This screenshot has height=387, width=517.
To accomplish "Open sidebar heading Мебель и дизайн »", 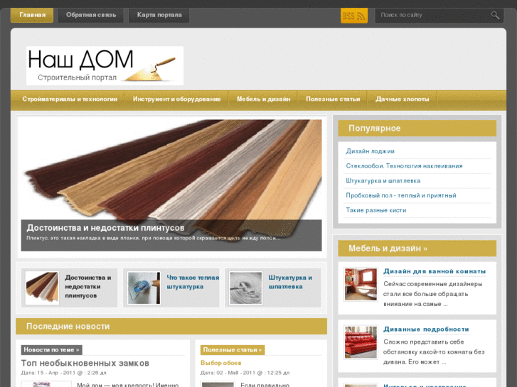I will click(388, 249).
